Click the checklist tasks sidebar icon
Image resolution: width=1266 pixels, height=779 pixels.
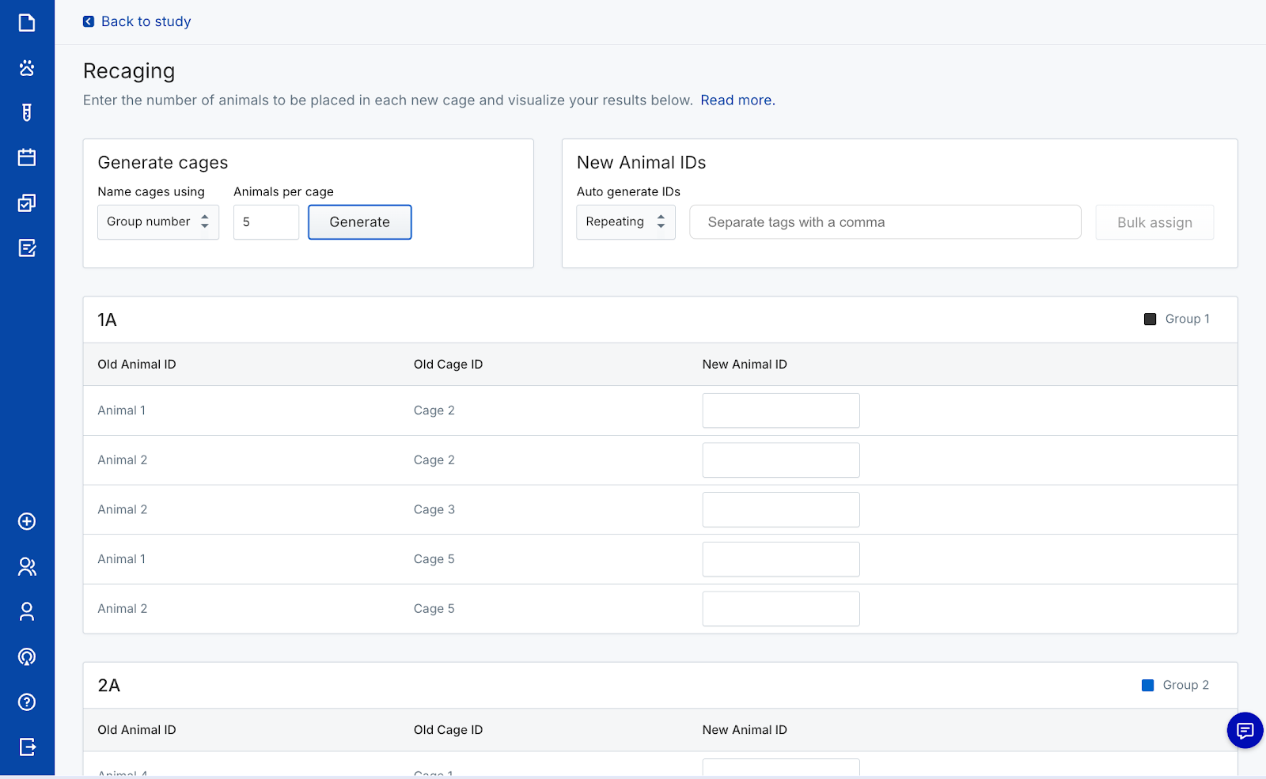tap(27, 203)
